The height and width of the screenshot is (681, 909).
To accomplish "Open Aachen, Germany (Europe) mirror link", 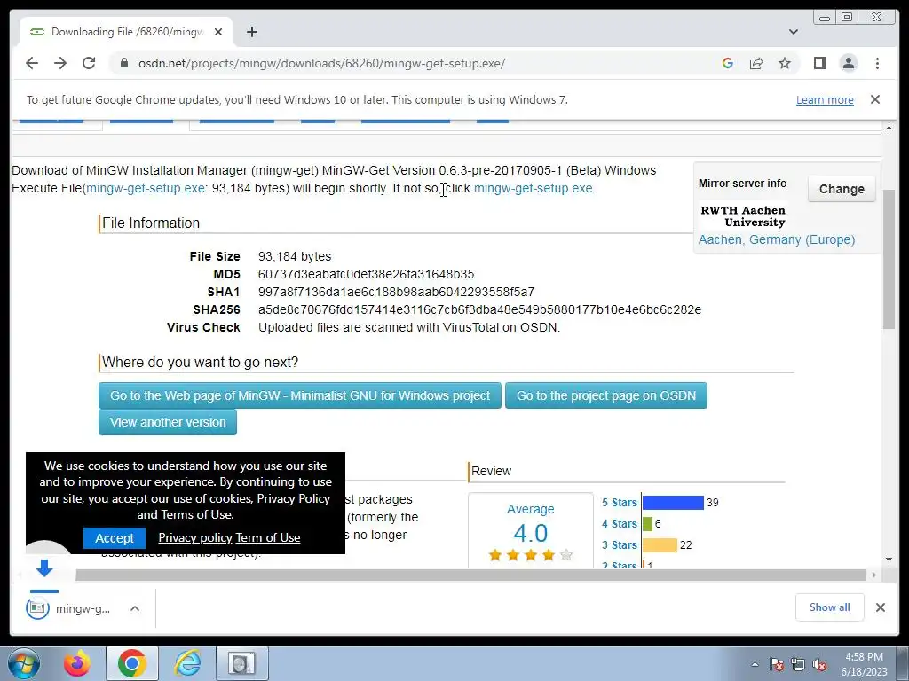I will tap(776, 239).
